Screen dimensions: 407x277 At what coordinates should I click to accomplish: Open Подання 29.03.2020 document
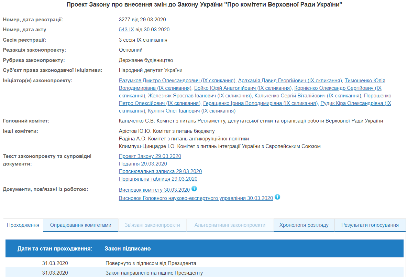tap(143, 164)
